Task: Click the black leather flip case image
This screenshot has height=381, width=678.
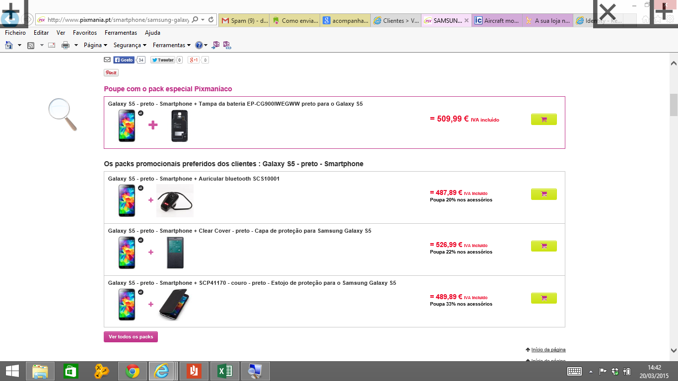Action: (174, 304)
